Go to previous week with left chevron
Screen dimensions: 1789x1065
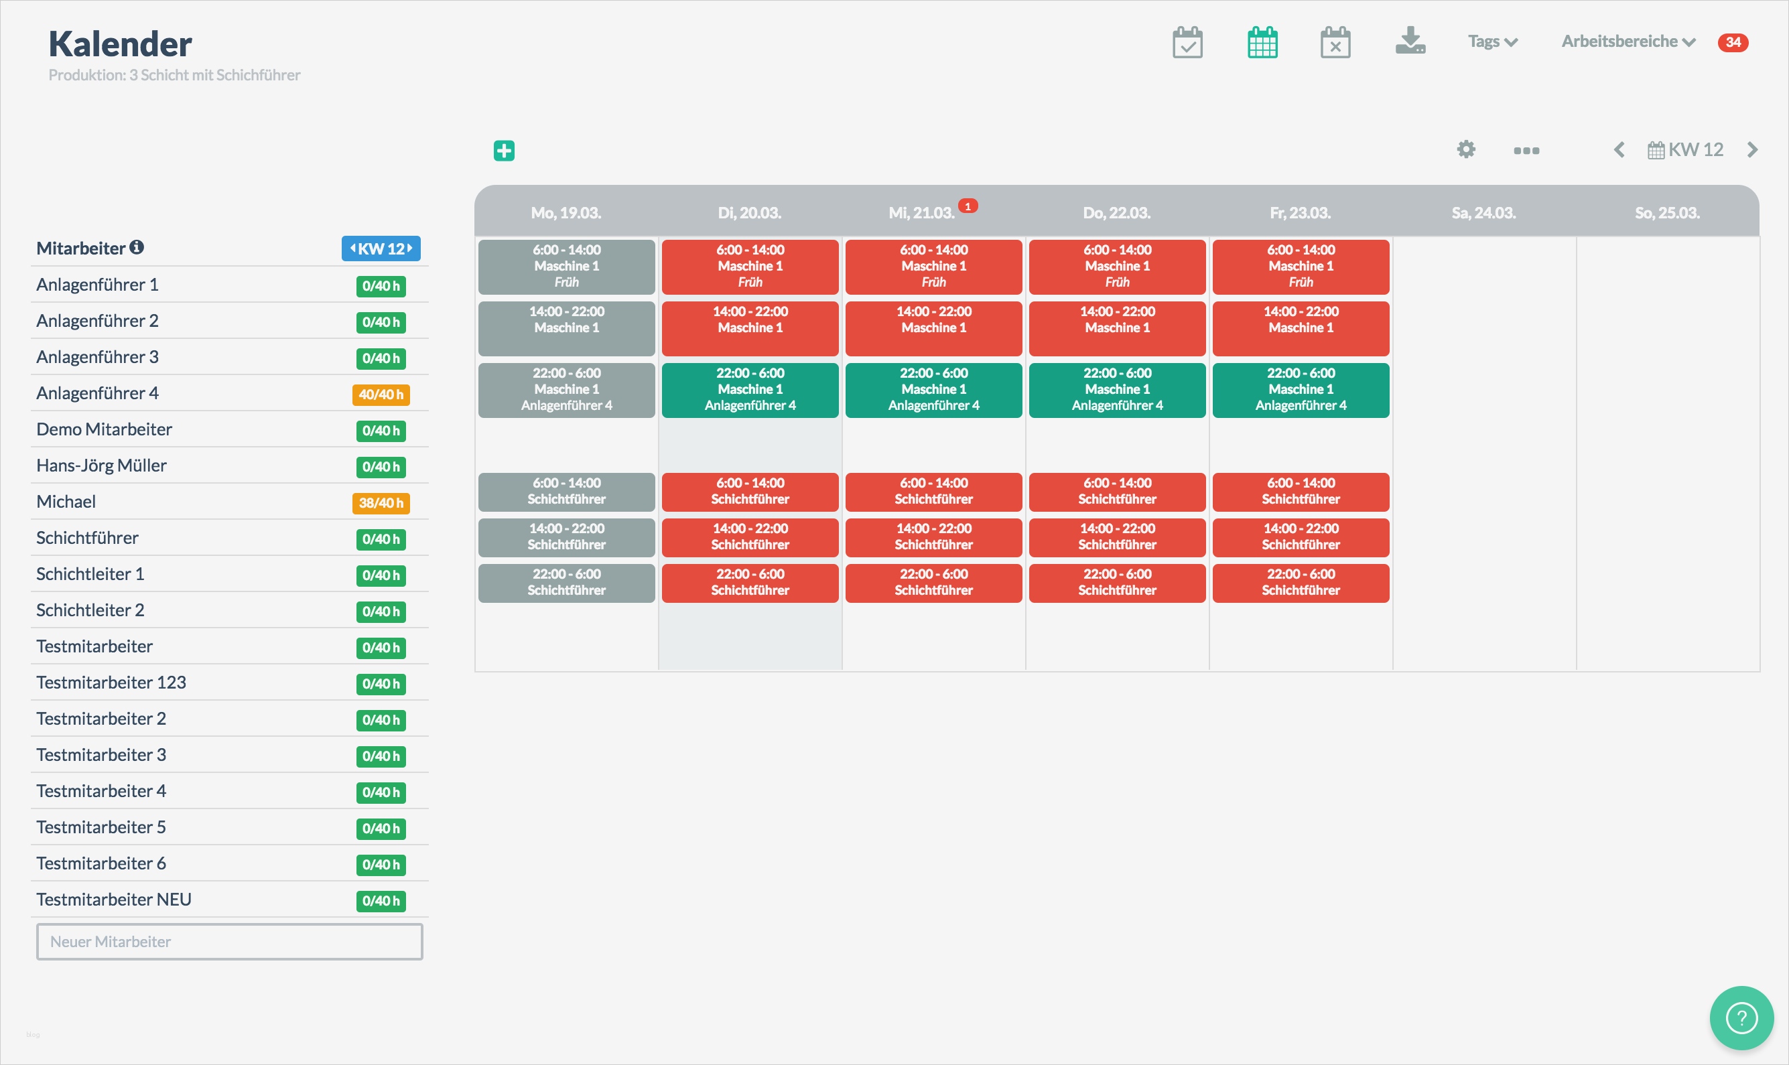coord(1619,150)
